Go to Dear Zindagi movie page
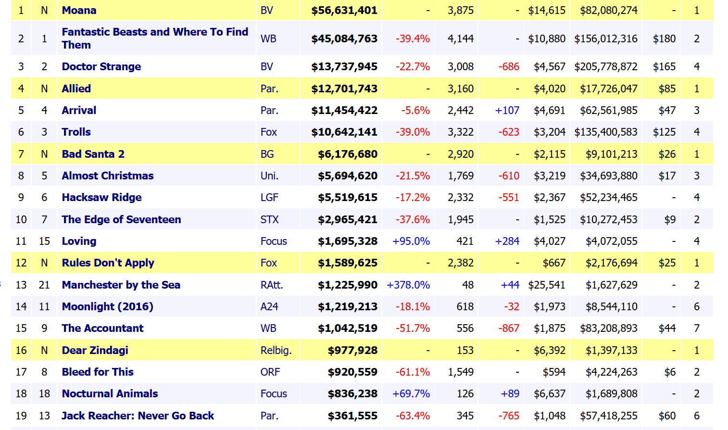Viewport: 728px width, 430px height. point(95,350)
